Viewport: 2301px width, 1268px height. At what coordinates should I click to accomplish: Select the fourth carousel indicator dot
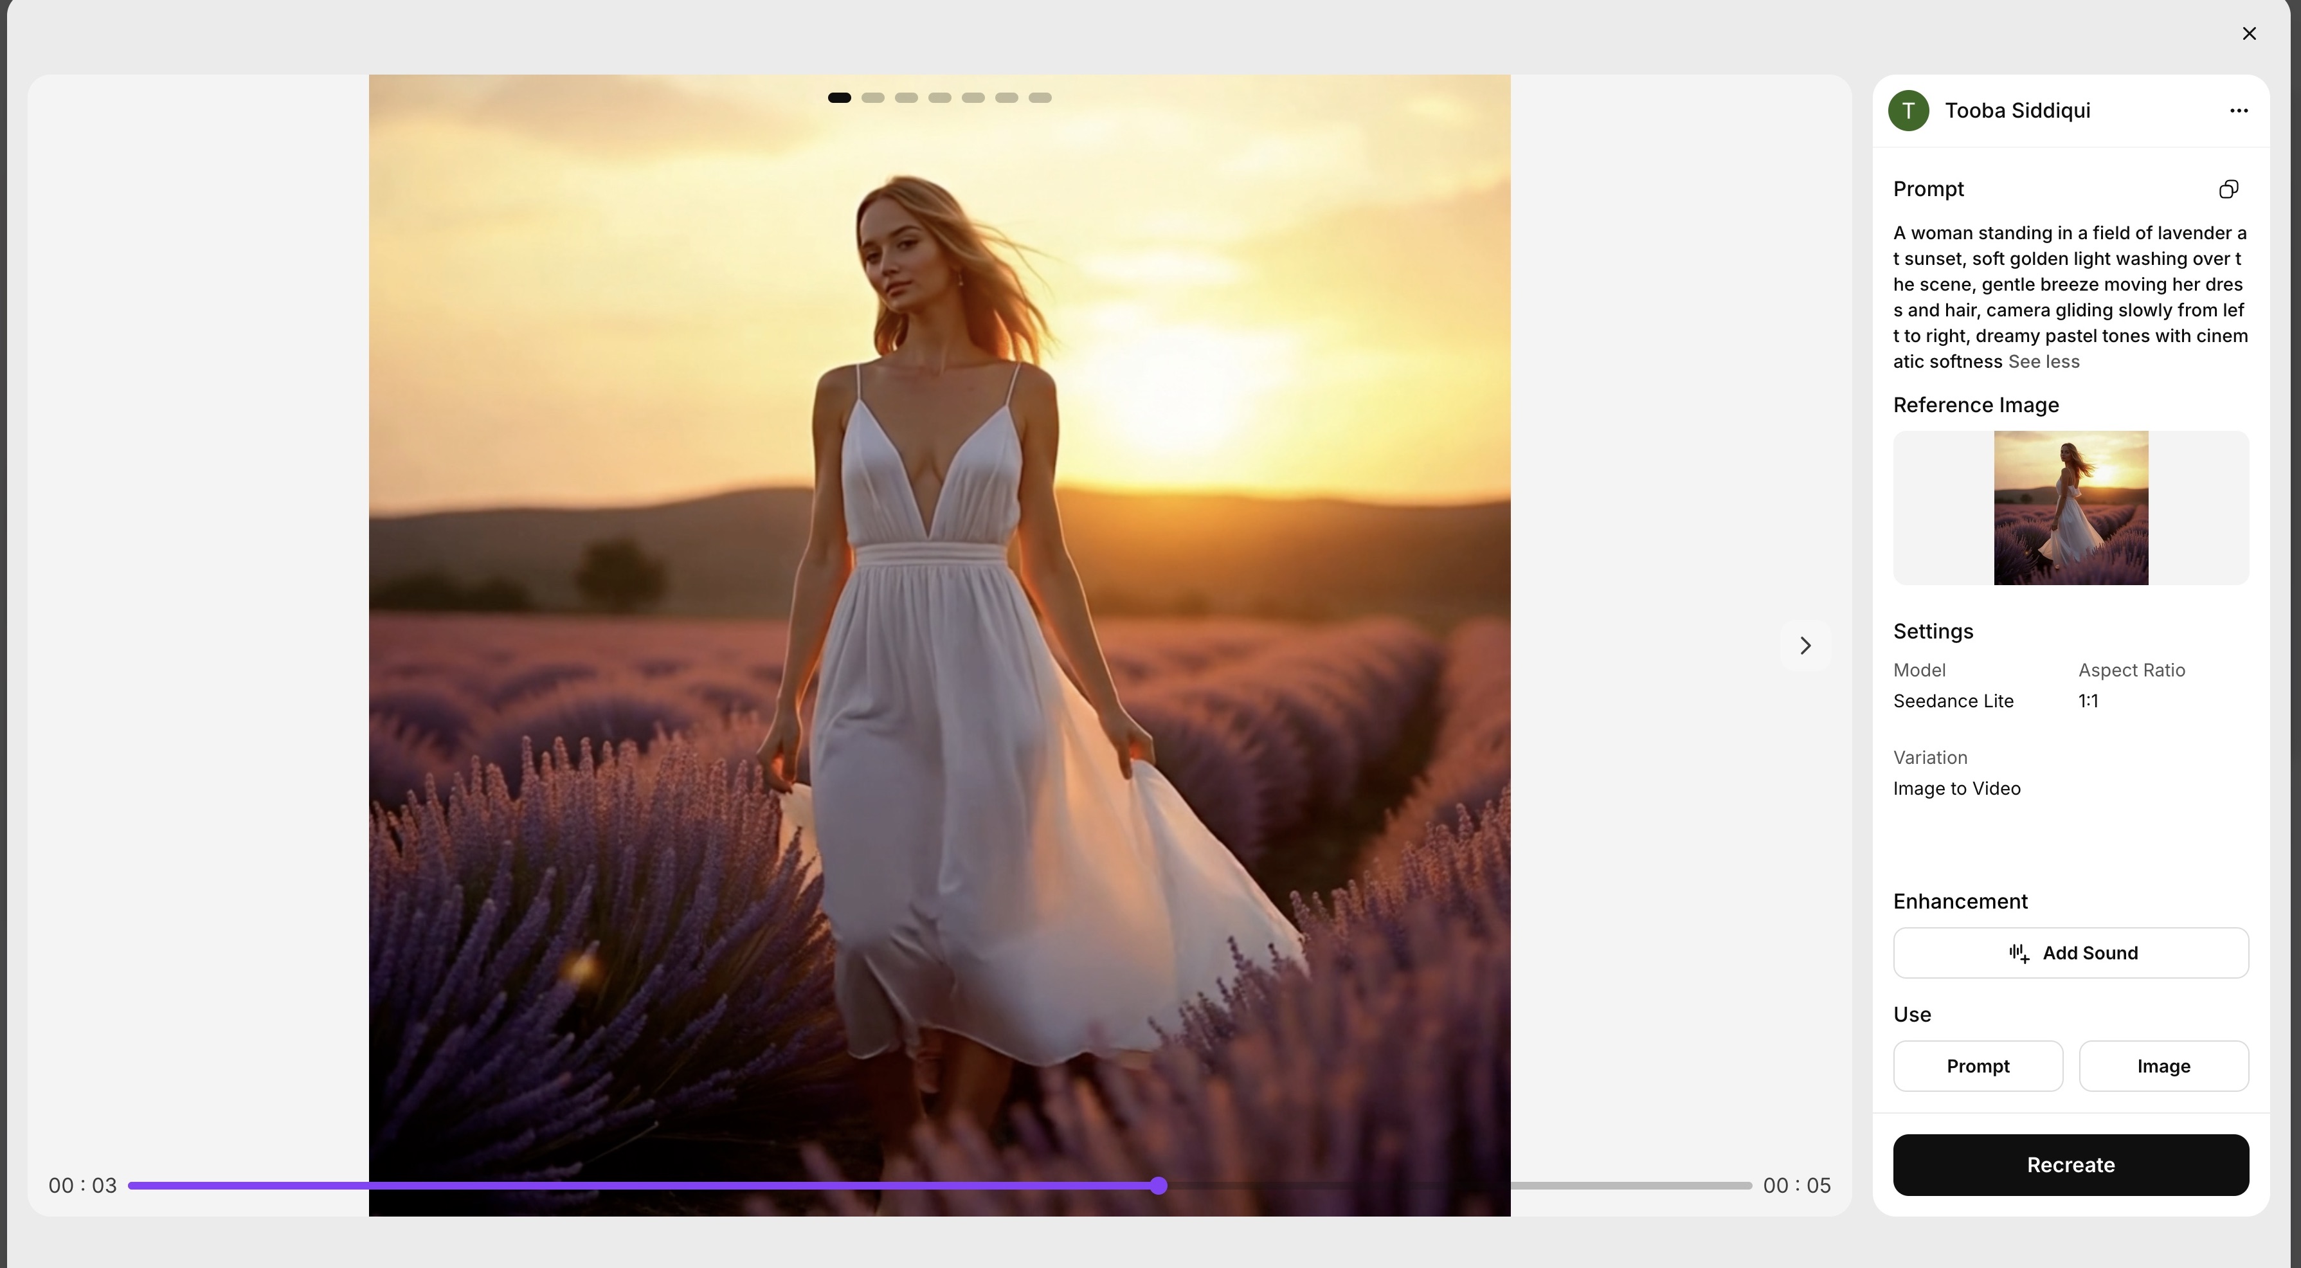(x=939, y=97)
